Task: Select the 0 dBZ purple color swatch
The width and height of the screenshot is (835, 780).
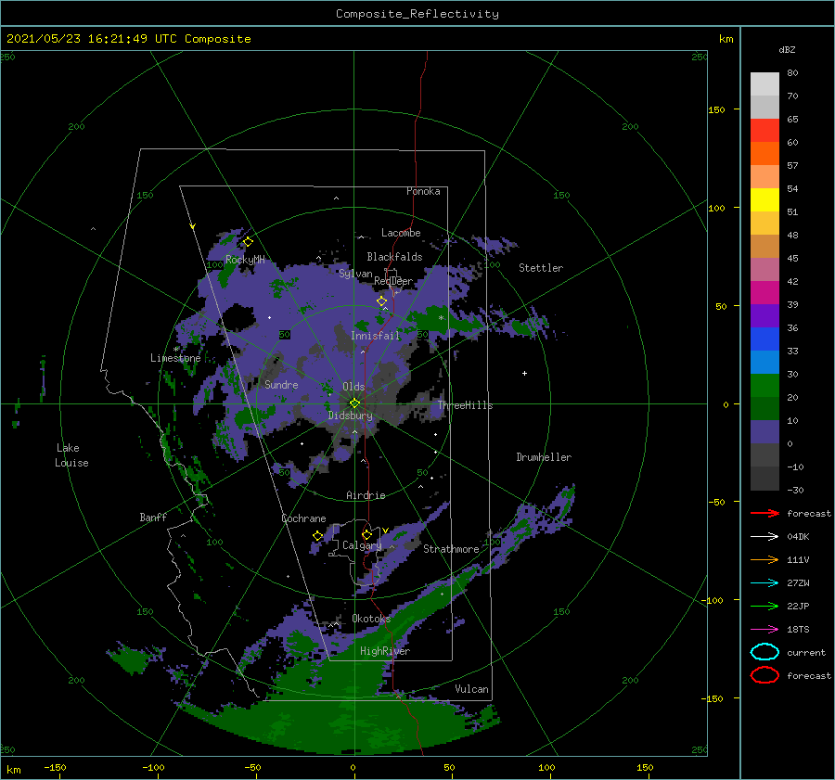Action: [764, 431]
